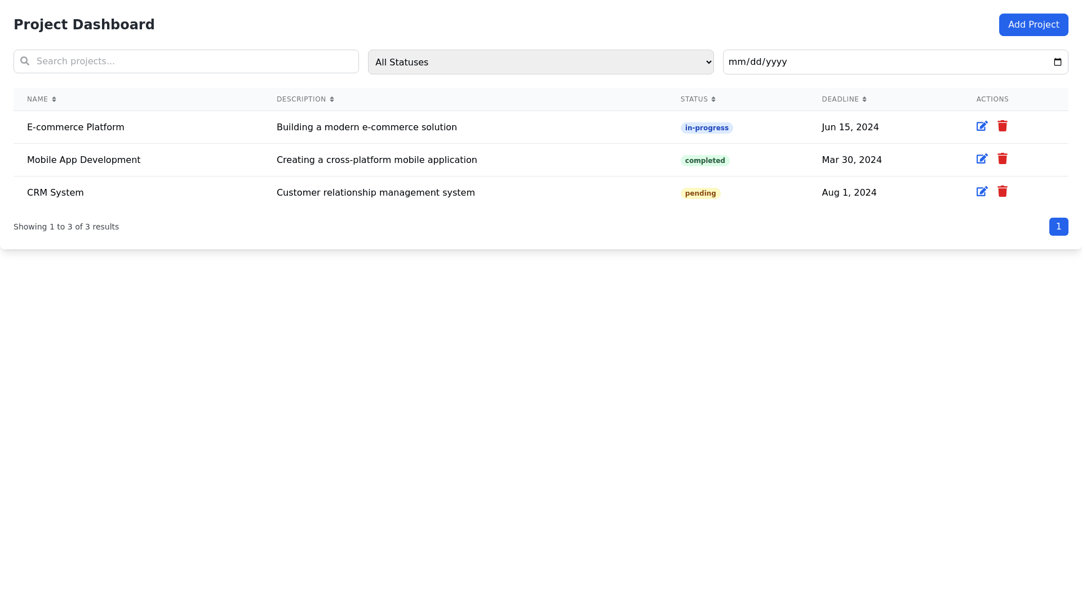Click the Add Project button

click(1033, 25)
